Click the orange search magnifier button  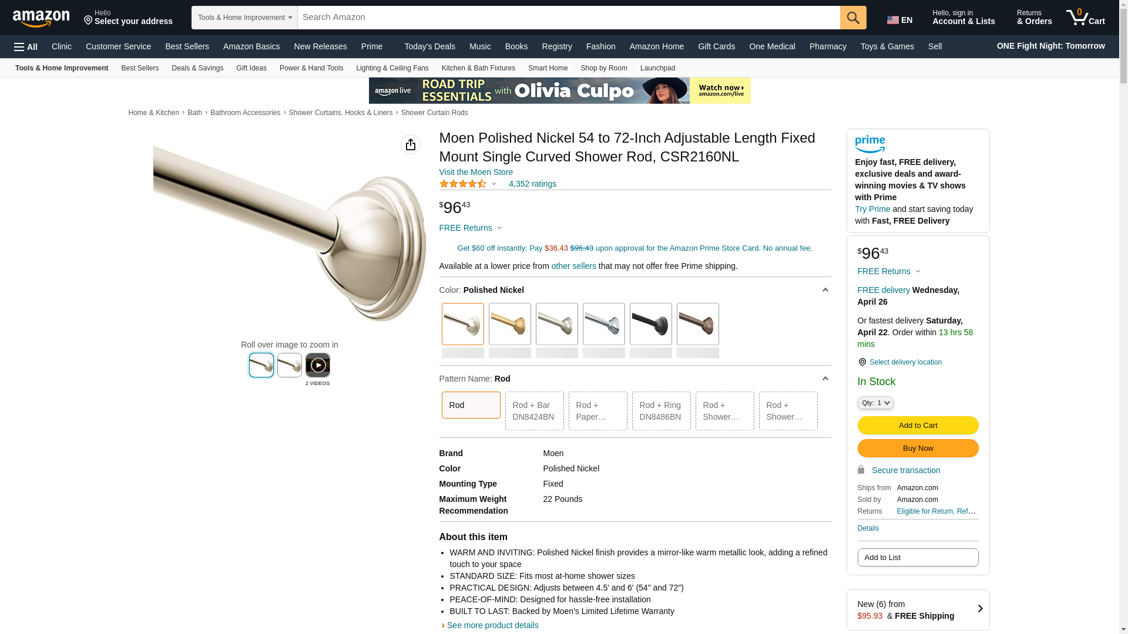tap(853, 18)
